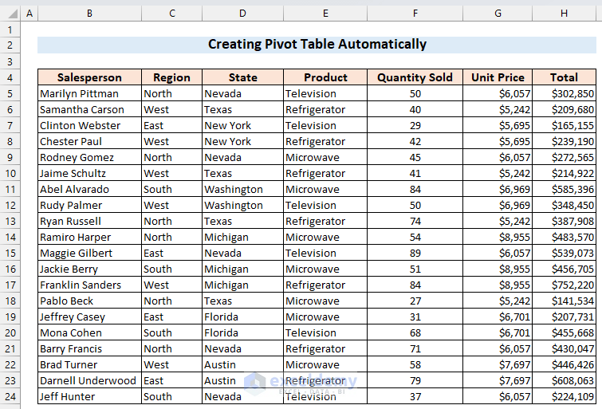602x409 pixels.
Task: Click the total value $302,850
Action: pos(564,93)
